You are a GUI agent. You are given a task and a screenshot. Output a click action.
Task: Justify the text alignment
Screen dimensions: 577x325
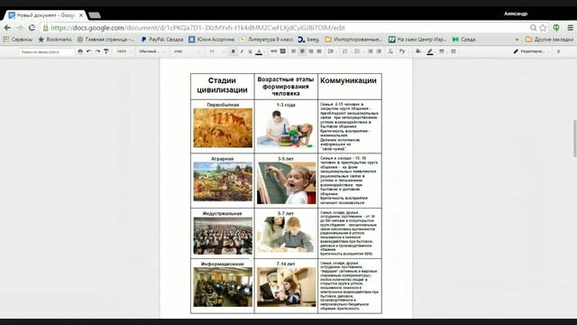coord(319,51)
